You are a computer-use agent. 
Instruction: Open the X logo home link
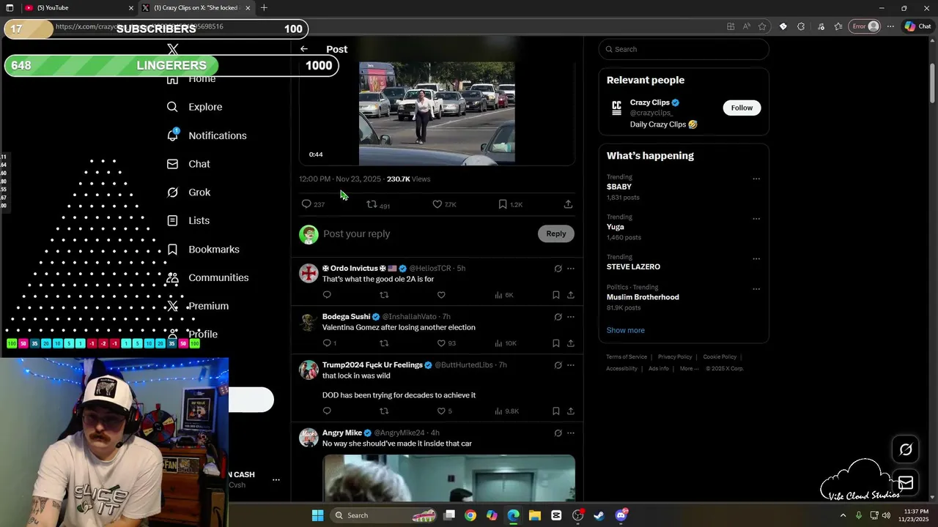tap(173, 50)
